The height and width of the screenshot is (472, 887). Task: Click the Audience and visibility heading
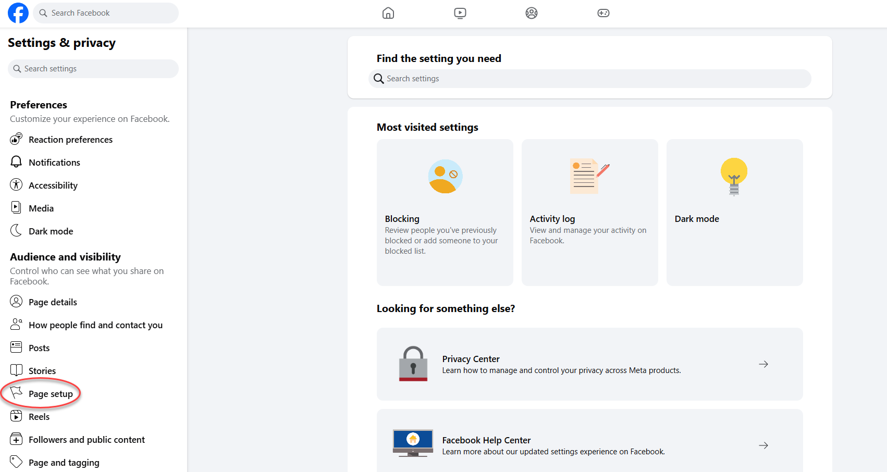pyautogui.click(x=65, y=257)
